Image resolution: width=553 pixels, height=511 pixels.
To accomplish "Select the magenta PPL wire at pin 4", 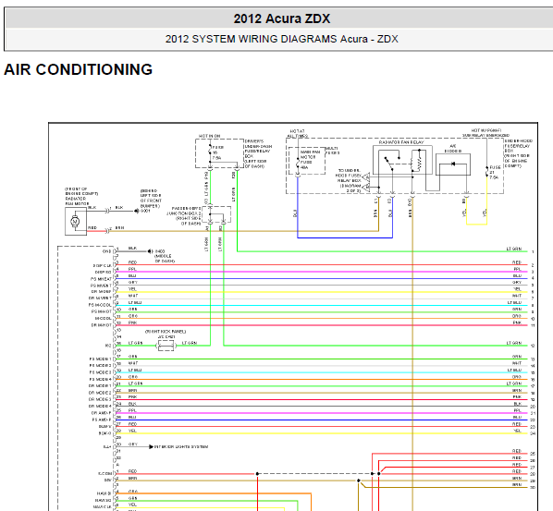I will 321,272.
